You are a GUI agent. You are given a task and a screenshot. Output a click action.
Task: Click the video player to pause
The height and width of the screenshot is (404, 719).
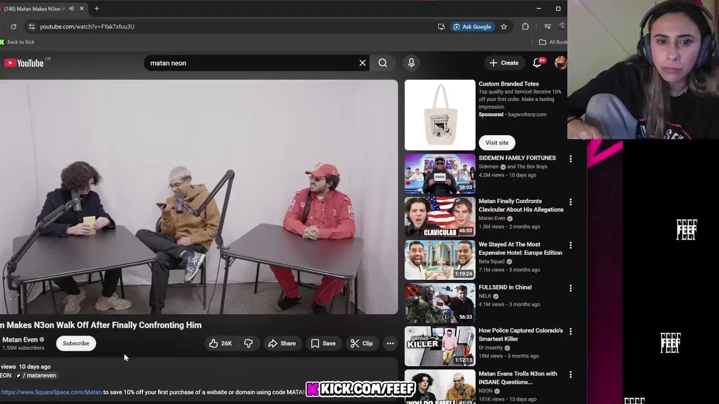click(x=199, y=197)
